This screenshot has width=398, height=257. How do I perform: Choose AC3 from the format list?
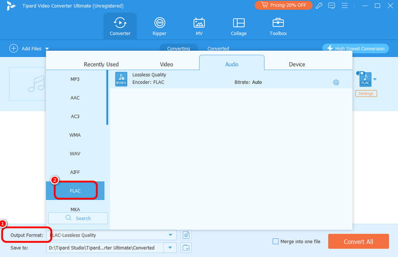[x=75, y=116]
